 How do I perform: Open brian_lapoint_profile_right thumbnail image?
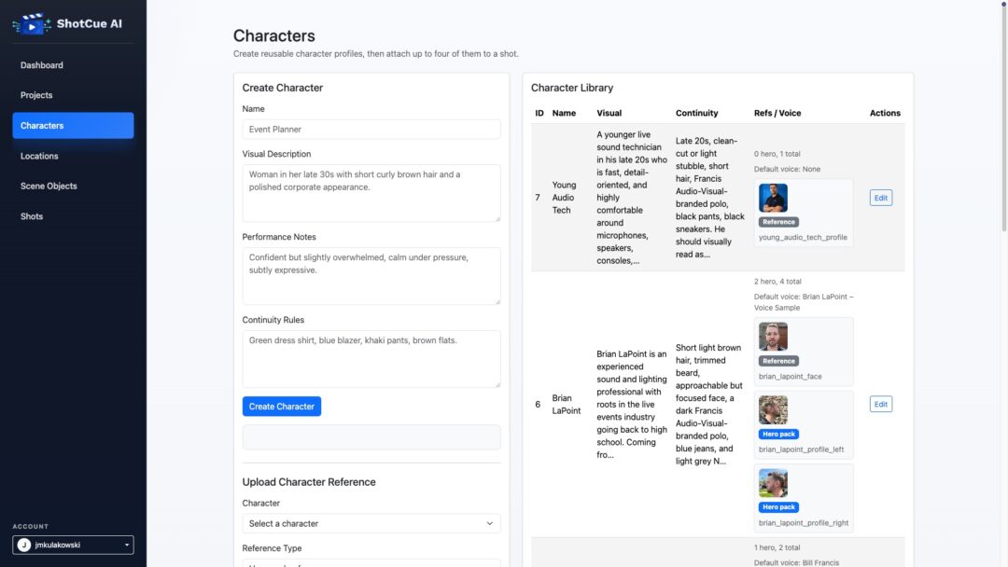(x=773, y=483)
